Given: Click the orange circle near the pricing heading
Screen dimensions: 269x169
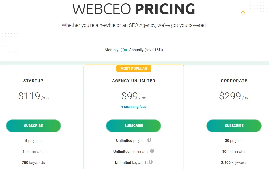Looking at the screenshot, I should [243, 13].
